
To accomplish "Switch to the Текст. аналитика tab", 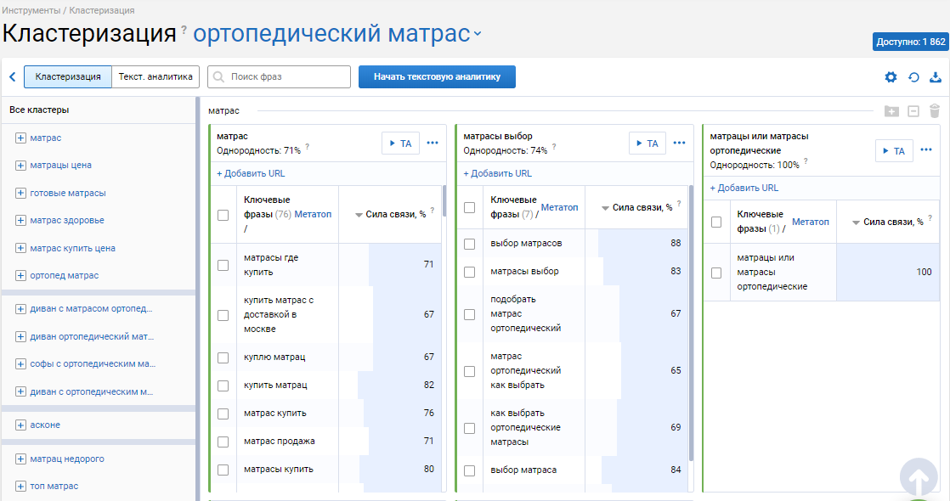I will click(156, 77).
